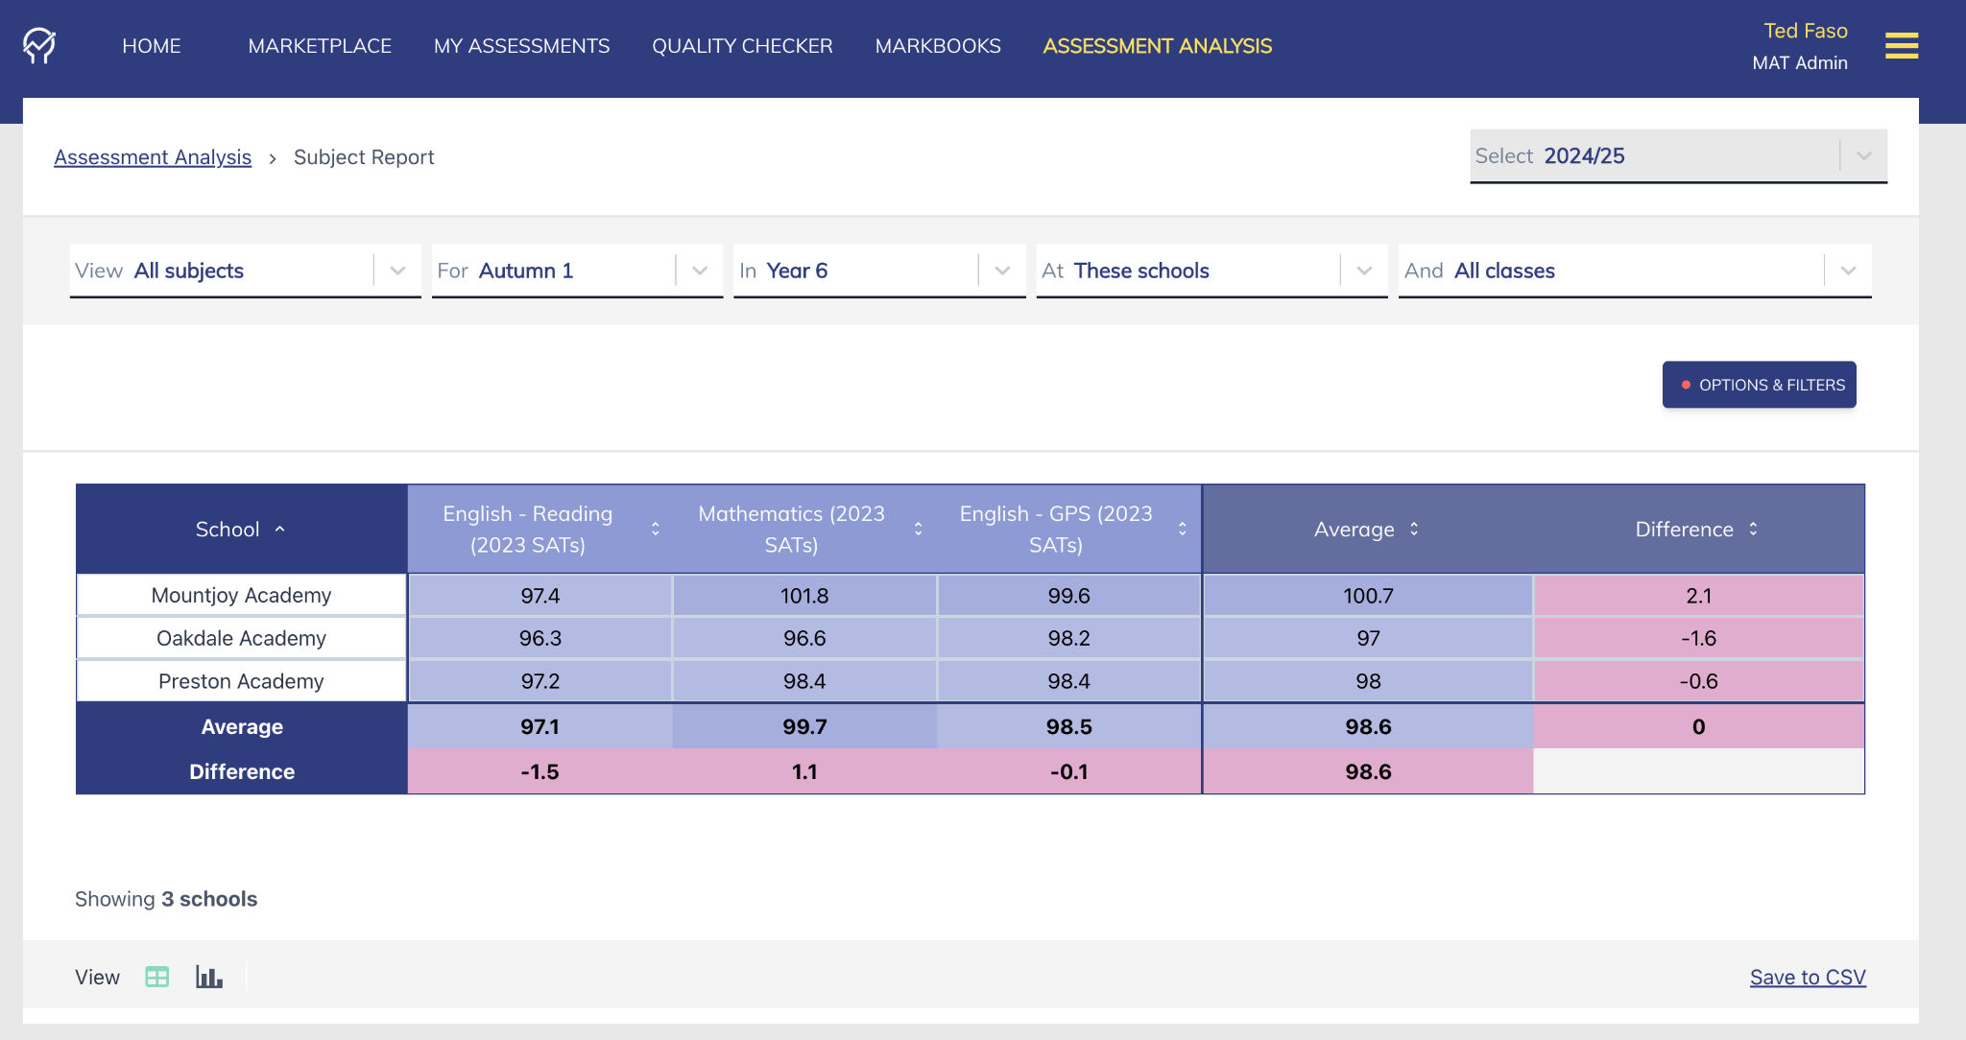Switch to the Markbooks tab
Screen dimensions: 1966x1040
(937, 45)
